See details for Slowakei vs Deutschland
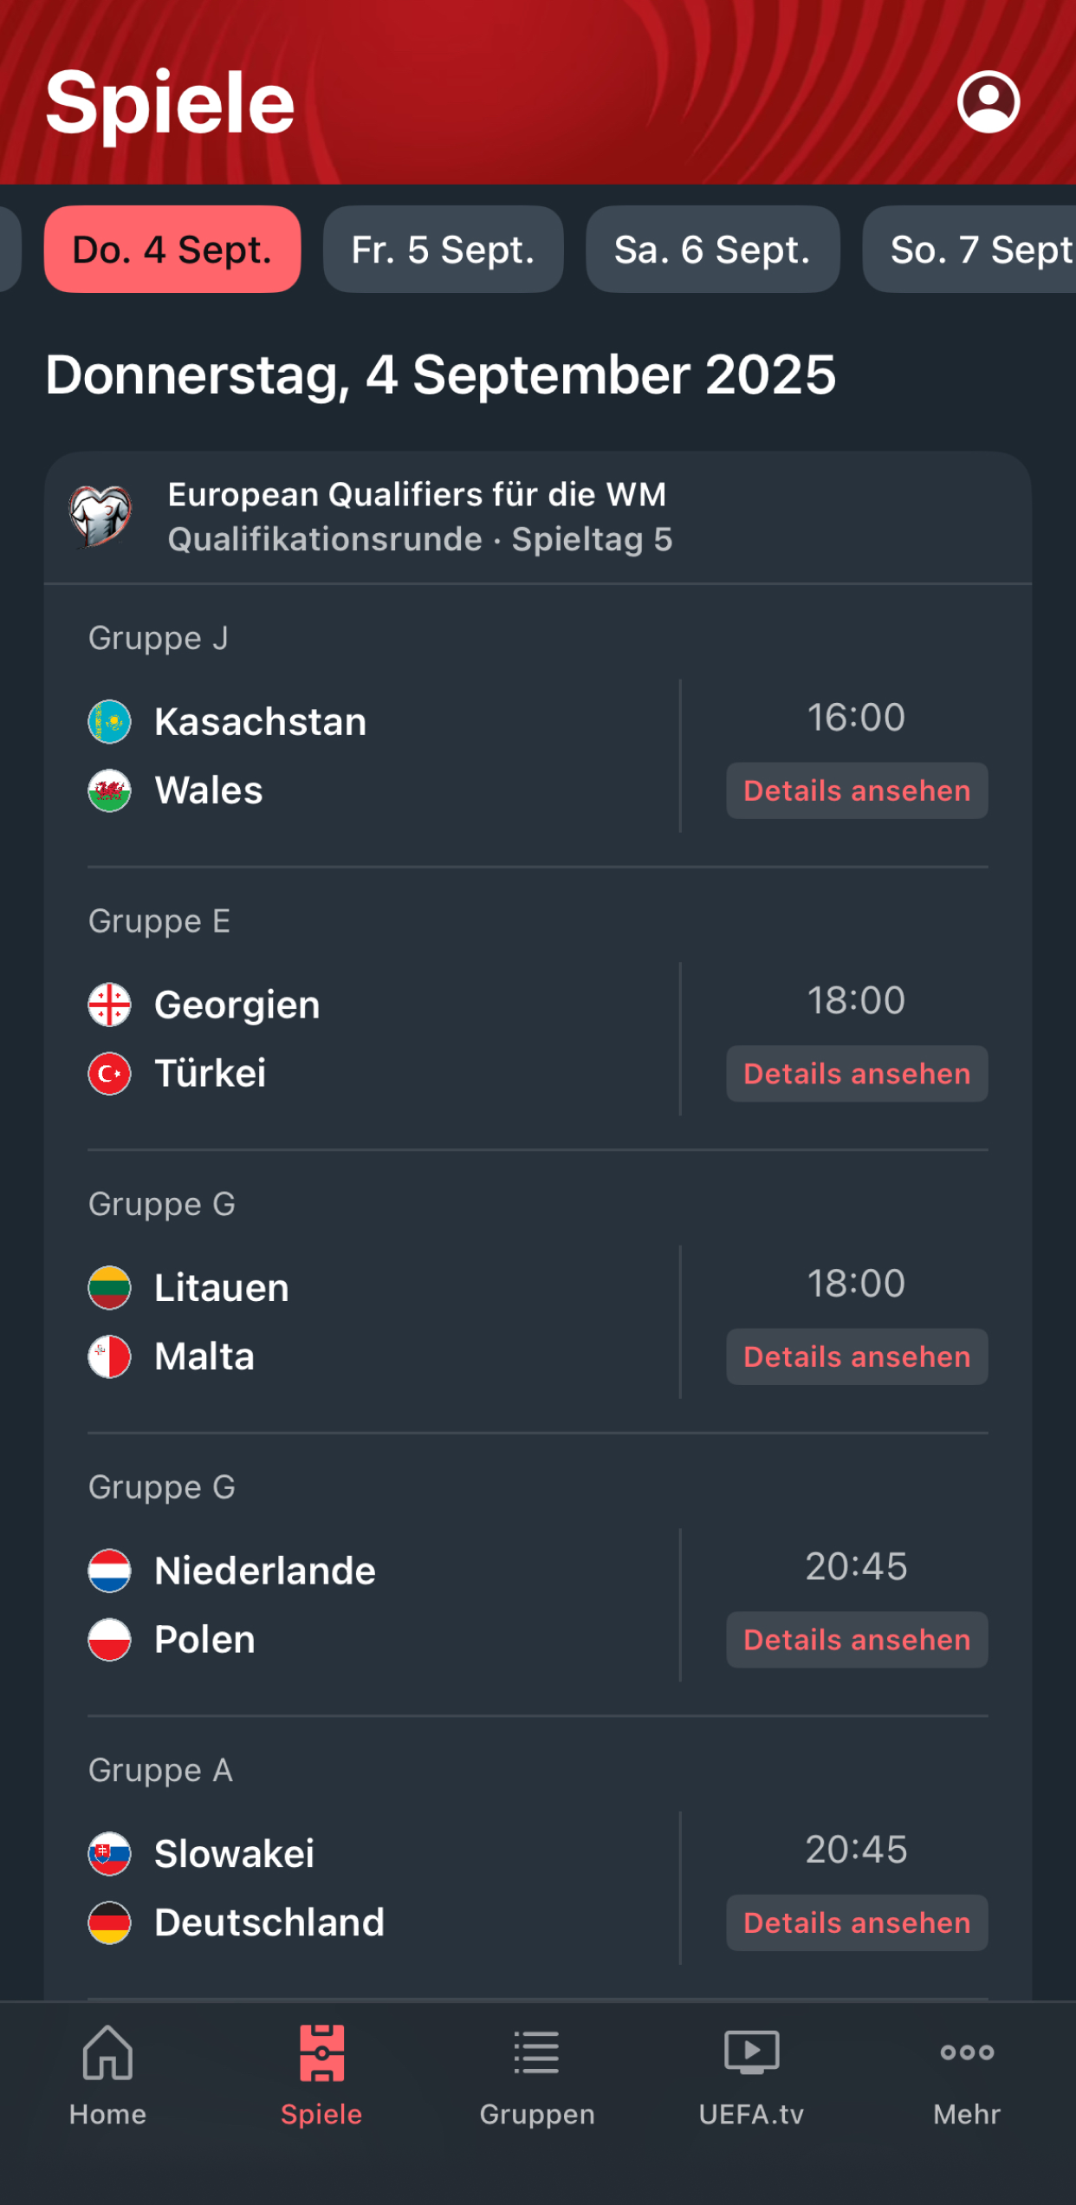 click(857, 1922)
